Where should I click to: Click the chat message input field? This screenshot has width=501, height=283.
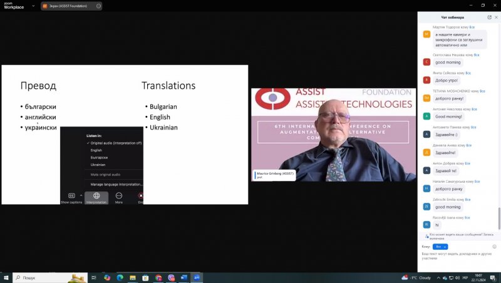(457, 257)
